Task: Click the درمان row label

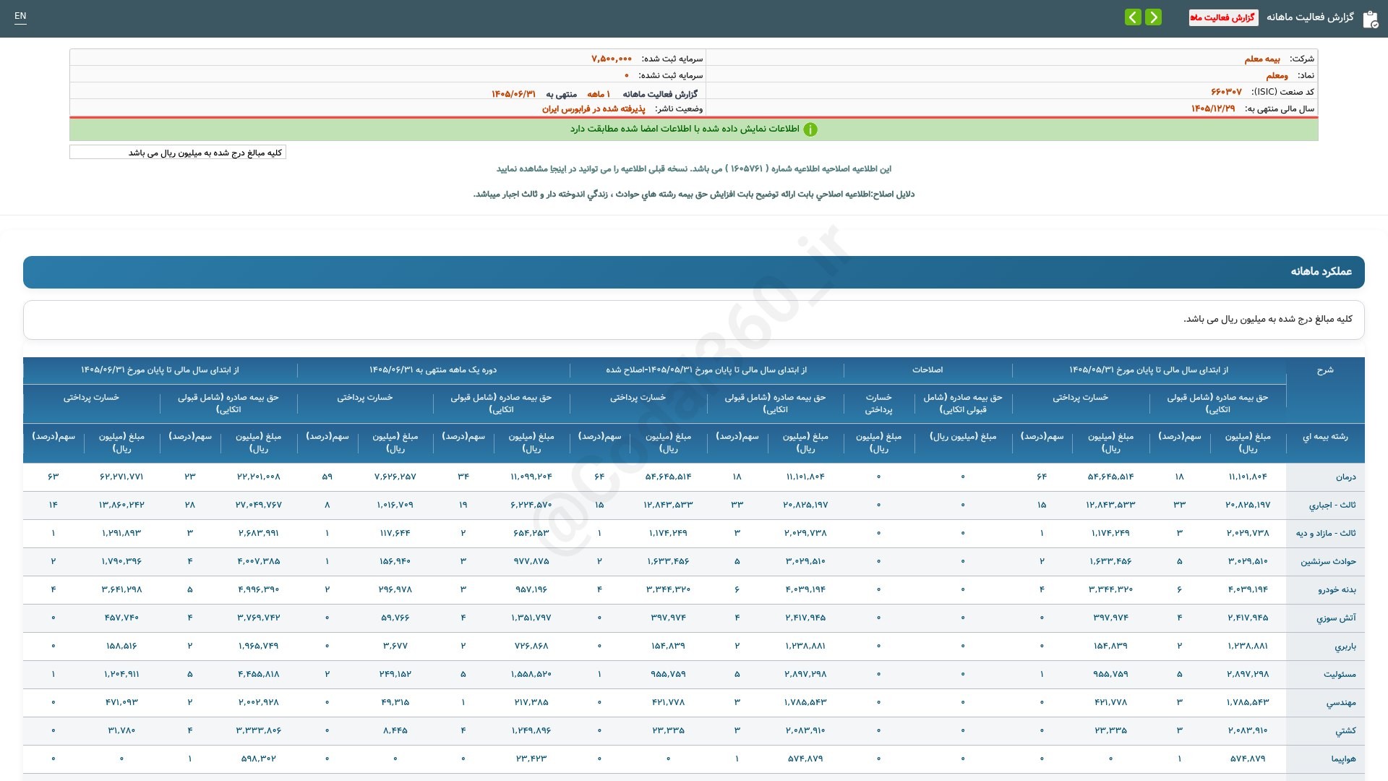Action: [x=1345, y=477]
